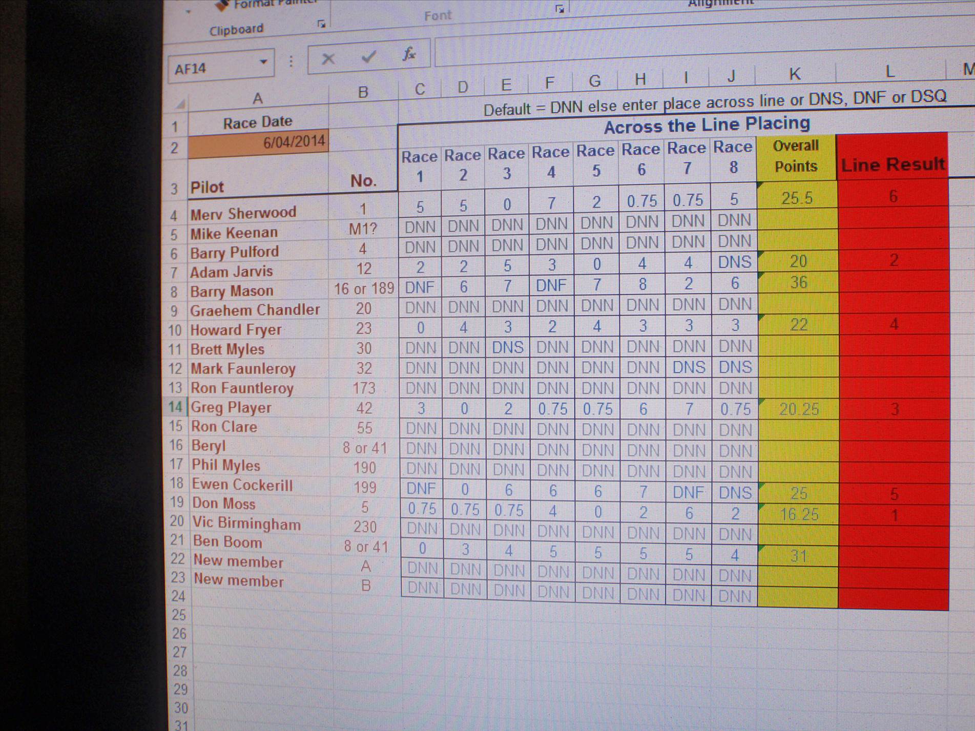
Task: Select Merv Sherwood's pilot name cell
Action: click(243, 212)
